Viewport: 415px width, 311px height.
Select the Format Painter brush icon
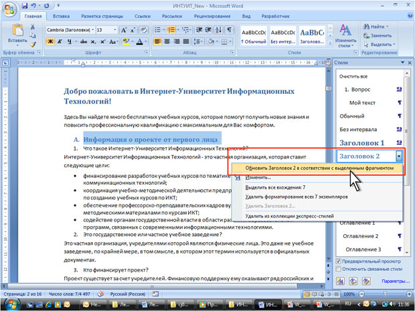(33, 44)
